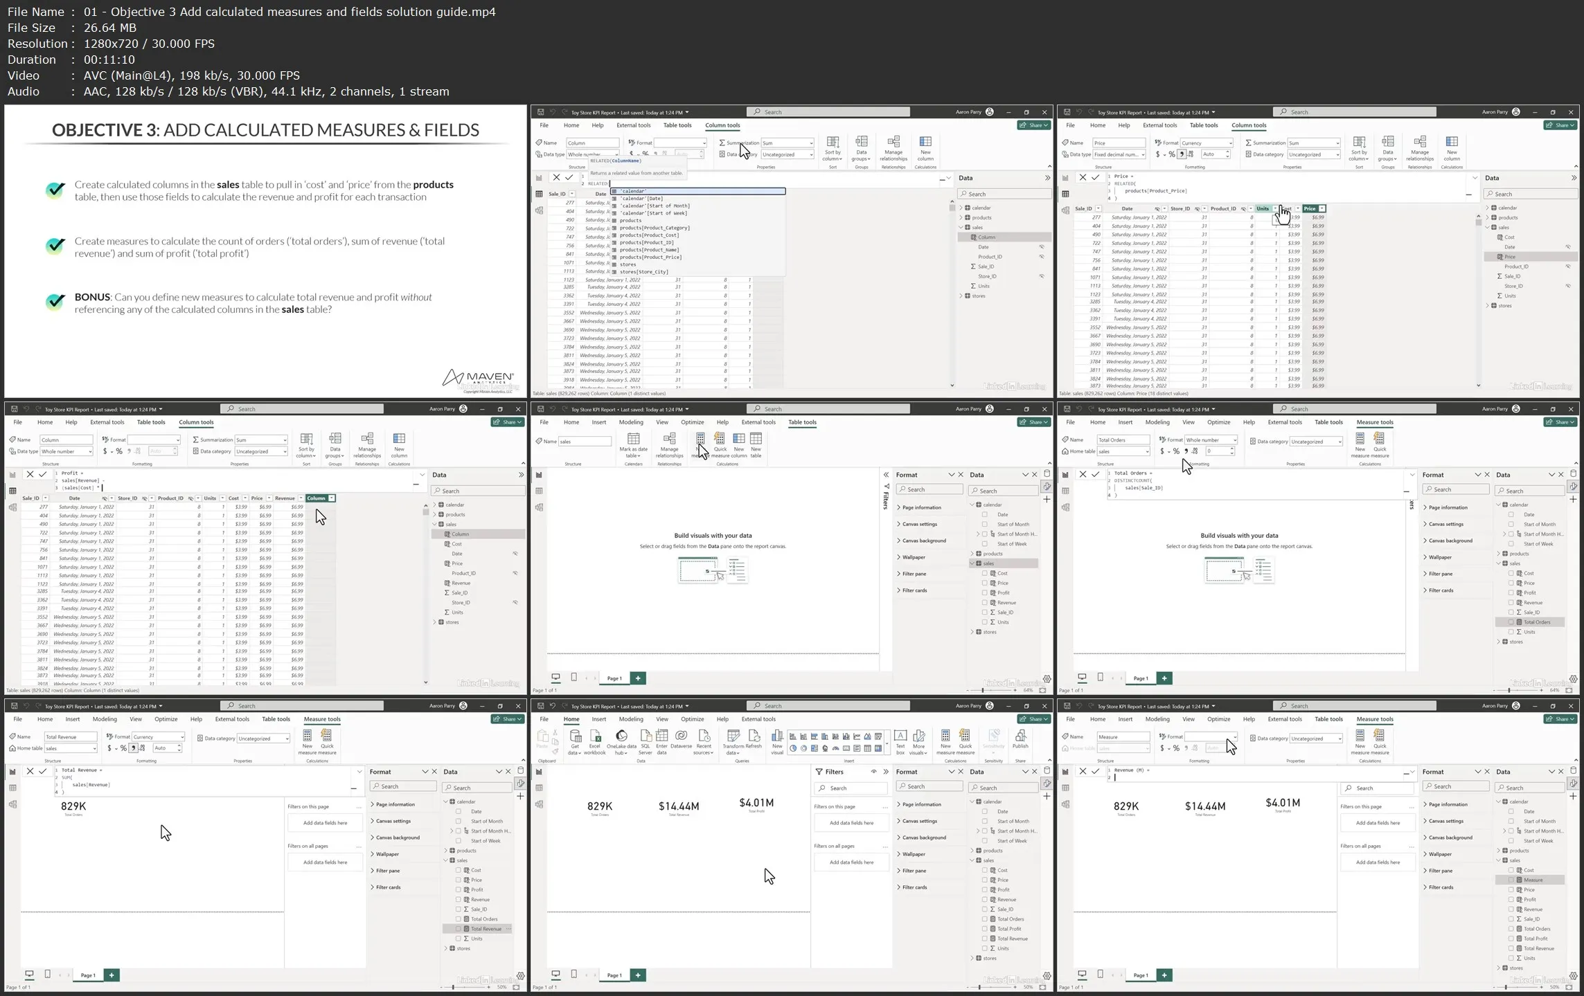Commit the formula checkmark in the RELATED autocomplete frame

[569, 177]
